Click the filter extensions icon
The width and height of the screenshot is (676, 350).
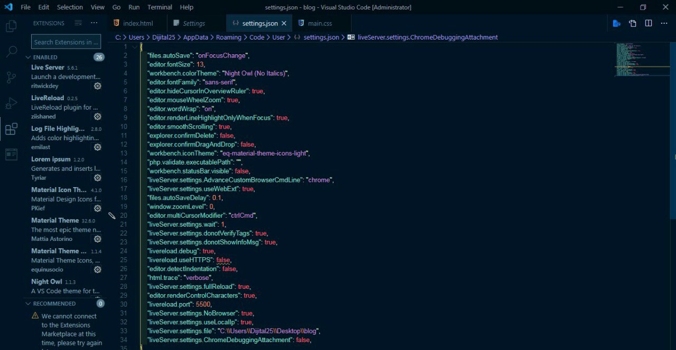pyautogui.click(x=78, y=23)
